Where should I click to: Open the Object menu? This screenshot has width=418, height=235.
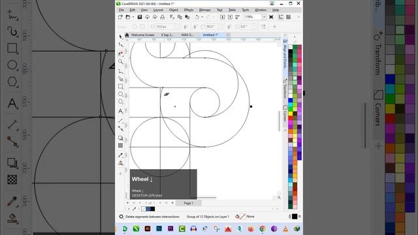point(174,10)
